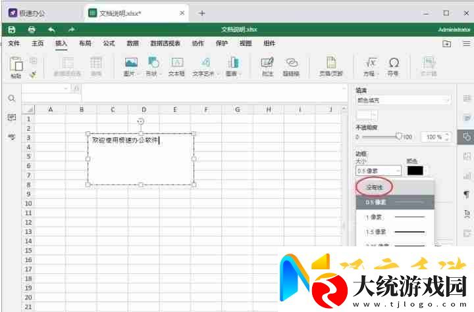Redo the previous action
This screenshot has height=312, width=474.
71,30
